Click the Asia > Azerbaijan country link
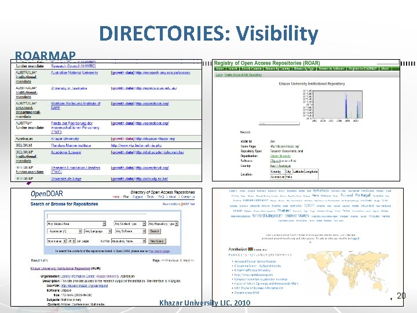The width and height of the screenshot is (417, 313). (280, 166)
